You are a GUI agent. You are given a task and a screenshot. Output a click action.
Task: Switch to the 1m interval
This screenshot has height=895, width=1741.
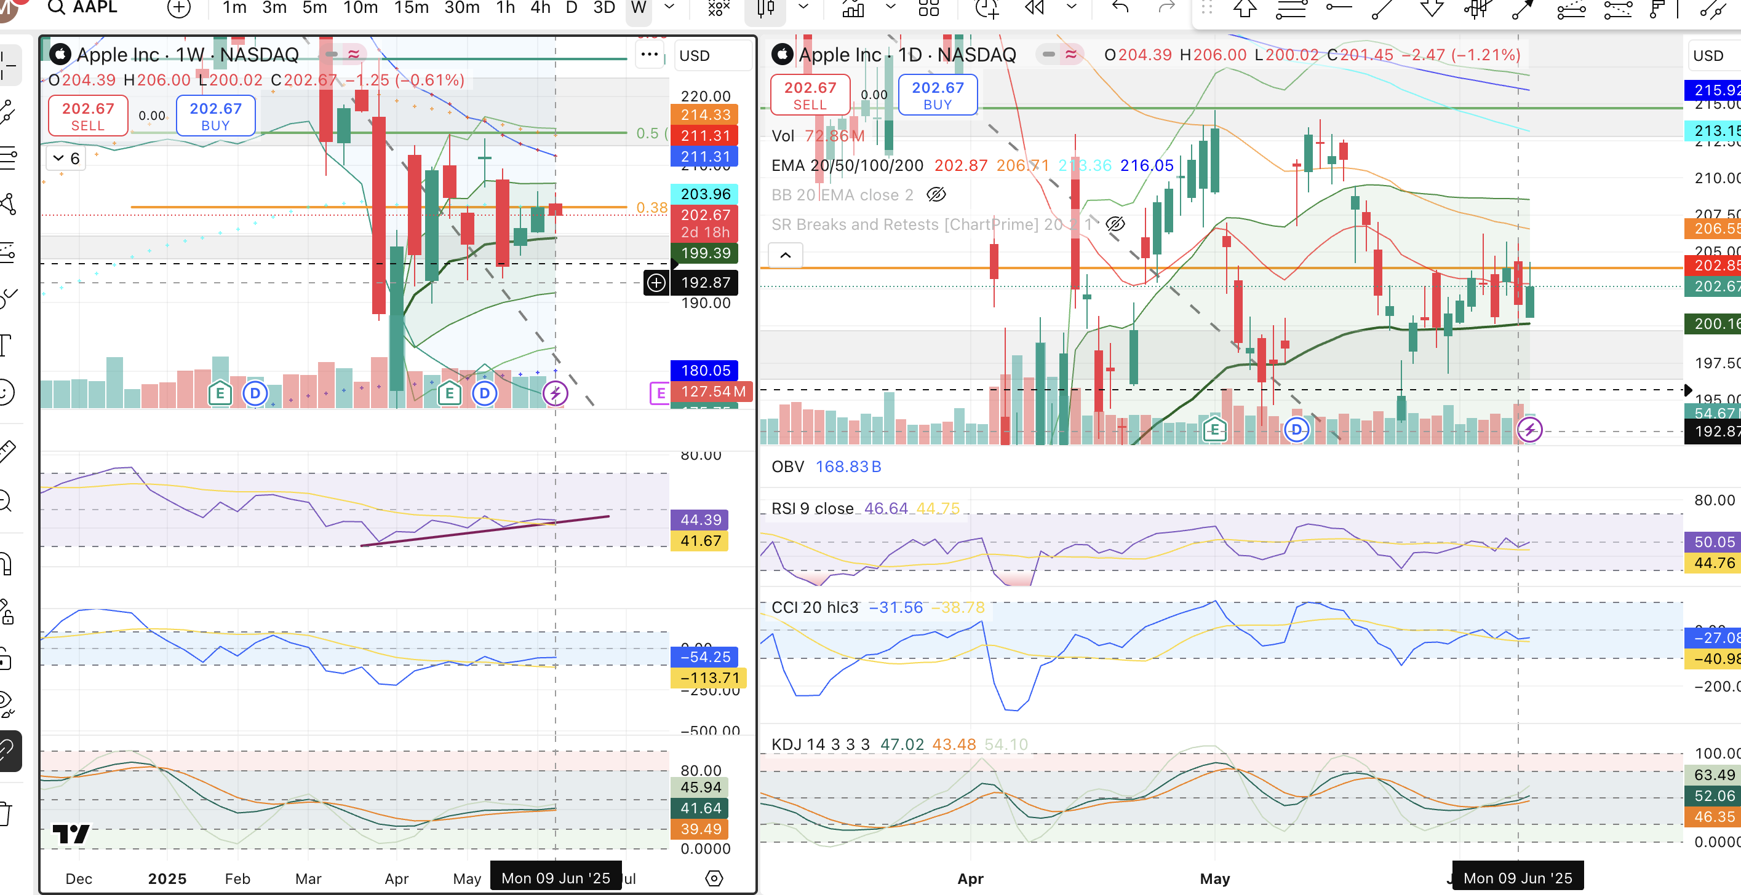click(234, 8)
